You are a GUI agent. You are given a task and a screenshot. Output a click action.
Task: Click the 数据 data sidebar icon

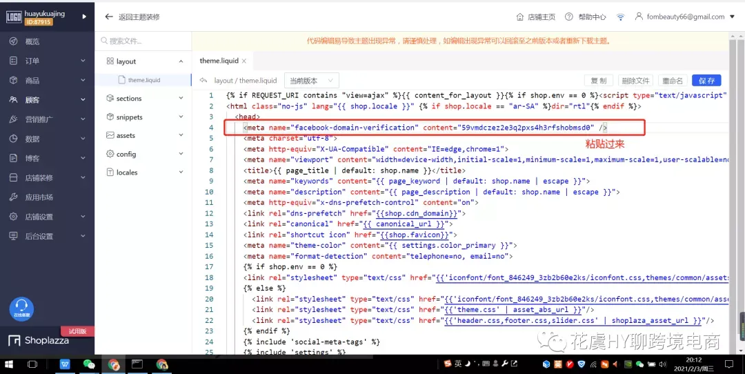[13, 139]
